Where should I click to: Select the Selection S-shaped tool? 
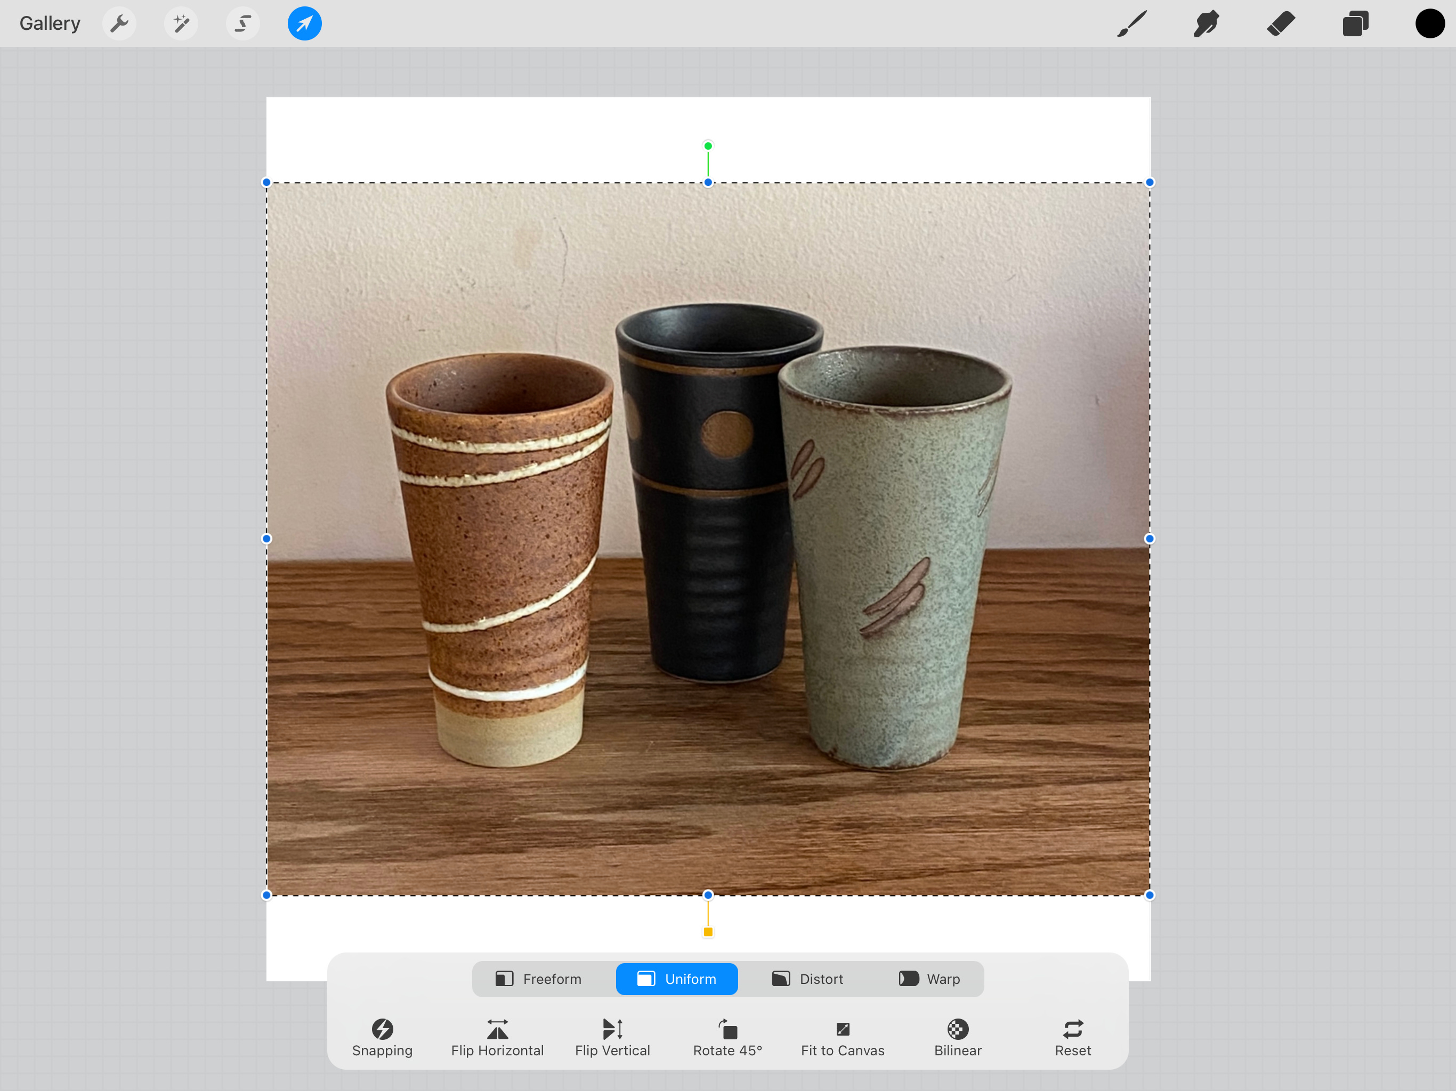pos(243,23)
